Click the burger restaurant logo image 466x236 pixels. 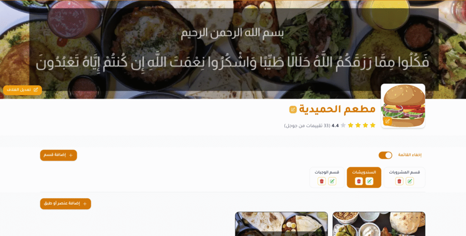click(403, 106)
